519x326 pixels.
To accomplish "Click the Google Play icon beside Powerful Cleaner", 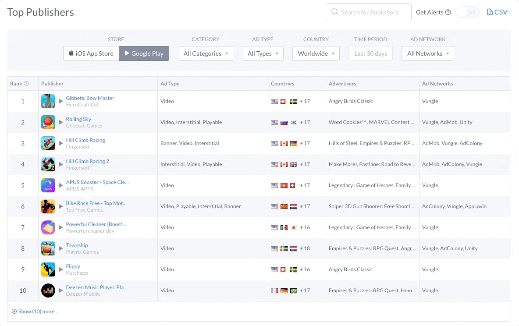I will [61, 227].
